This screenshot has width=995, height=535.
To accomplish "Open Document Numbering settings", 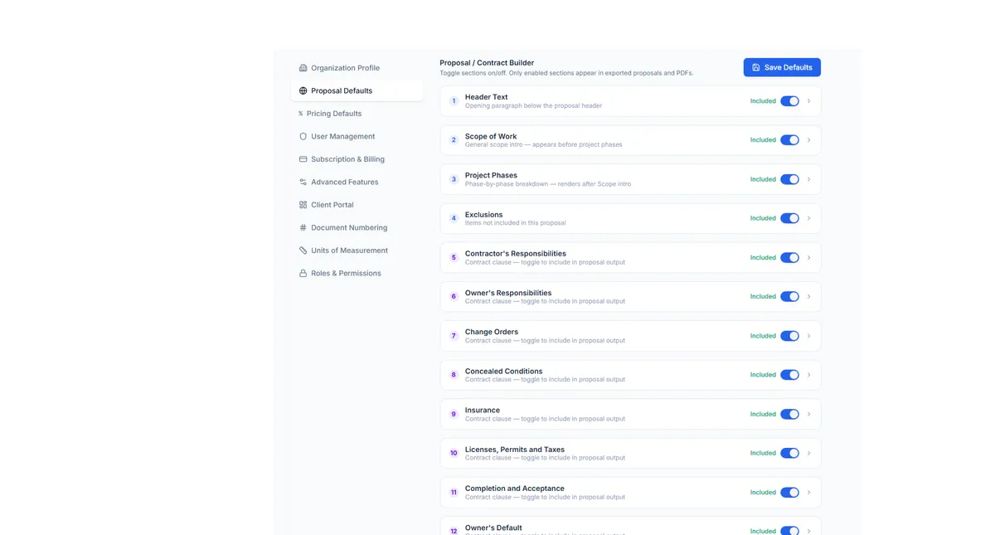I will point(357,228).
